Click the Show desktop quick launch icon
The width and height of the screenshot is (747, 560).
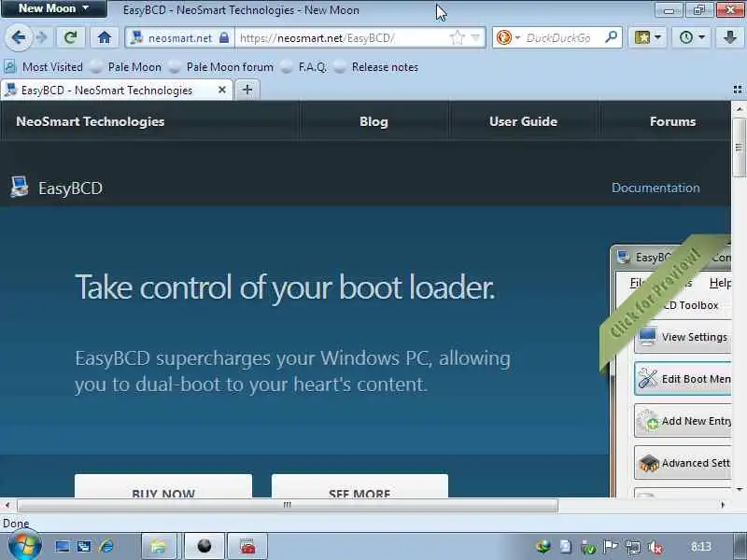[x=62, y=546]
